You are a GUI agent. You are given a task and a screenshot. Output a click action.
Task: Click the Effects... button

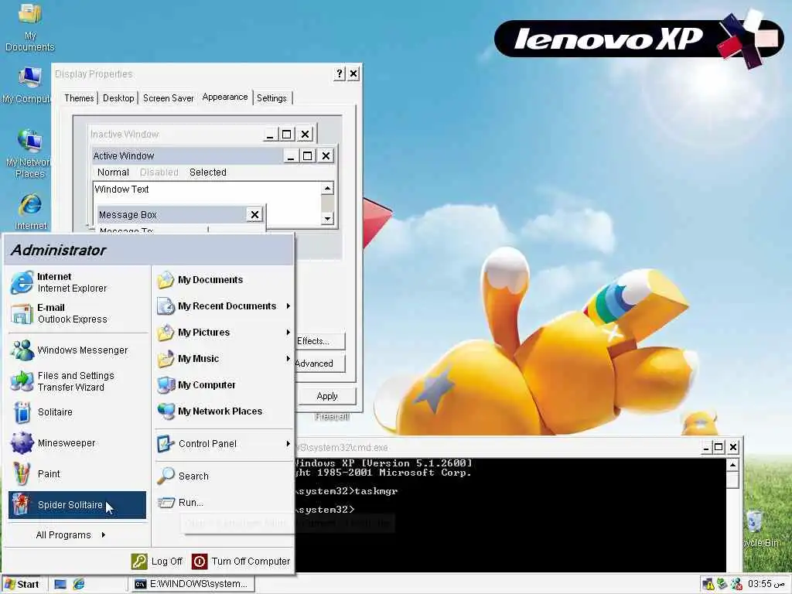coord(320,341)
